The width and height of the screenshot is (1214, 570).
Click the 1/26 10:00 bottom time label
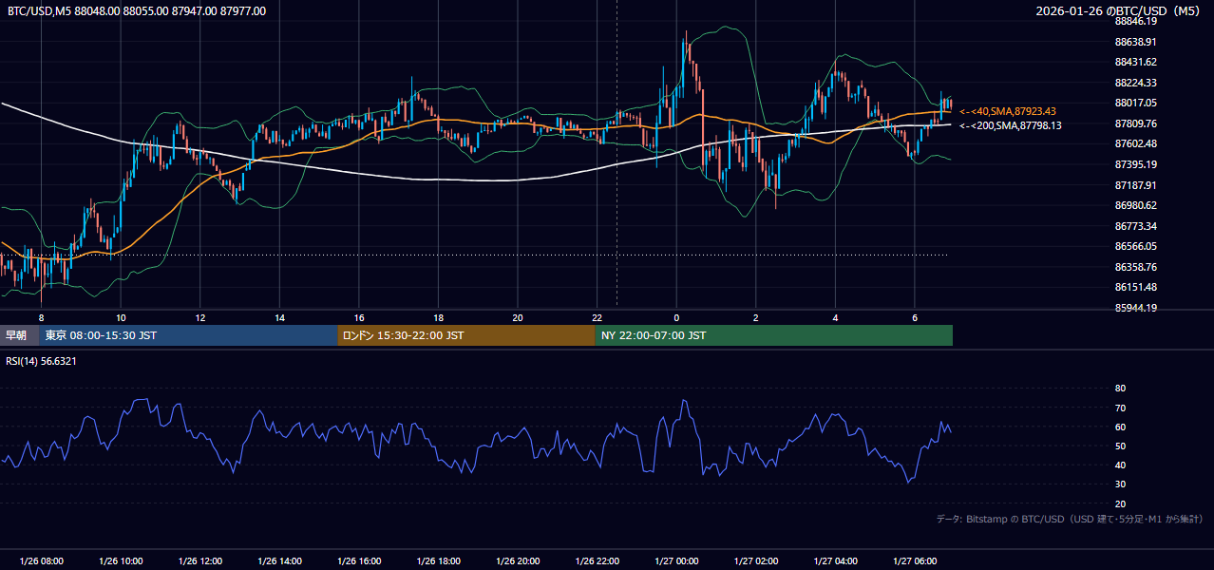pyautogui.click(x=121, y=561)
